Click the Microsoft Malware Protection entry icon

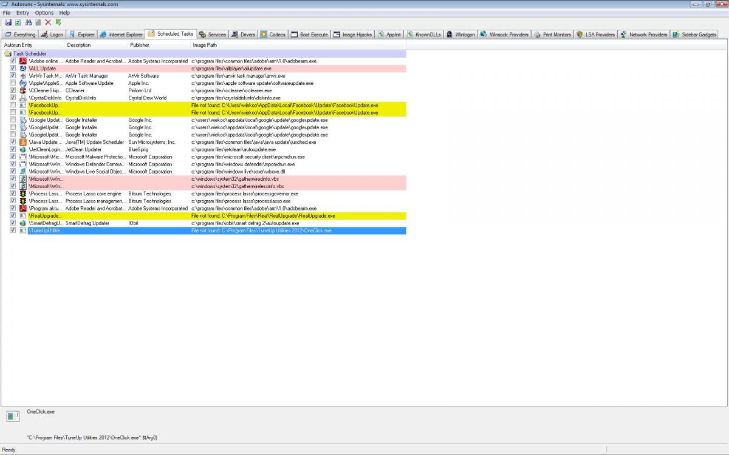point(23,157)
